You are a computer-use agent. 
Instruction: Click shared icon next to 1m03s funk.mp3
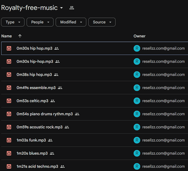tap(50, 140)
